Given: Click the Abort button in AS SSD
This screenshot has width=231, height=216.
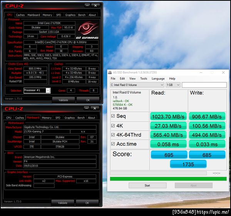Looking at the screenshot, I should (x=193, y=186).
